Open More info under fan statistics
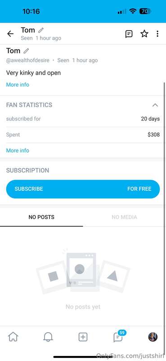The height and width of the screenshot is (361, 166). 18,150
